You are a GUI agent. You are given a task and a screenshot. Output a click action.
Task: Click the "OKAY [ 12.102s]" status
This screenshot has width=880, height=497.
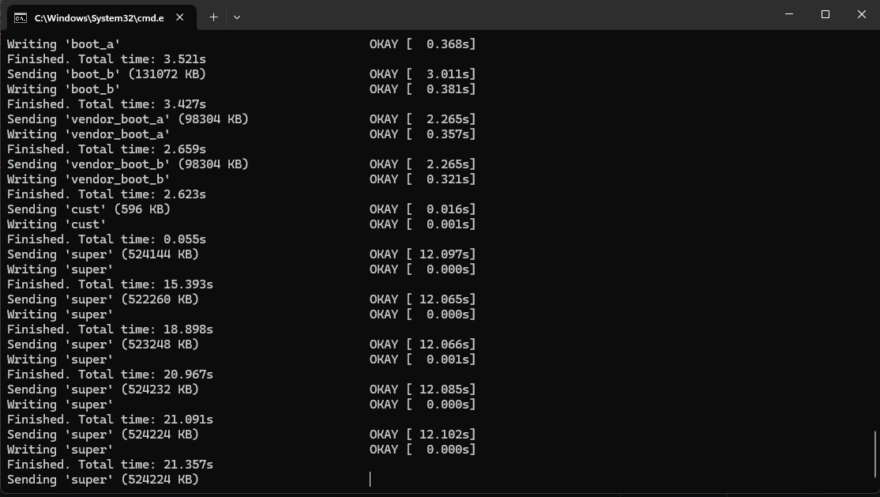click(423, 435)
